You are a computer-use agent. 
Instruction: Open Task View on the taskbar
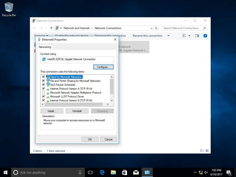click(x=90, y=172)
